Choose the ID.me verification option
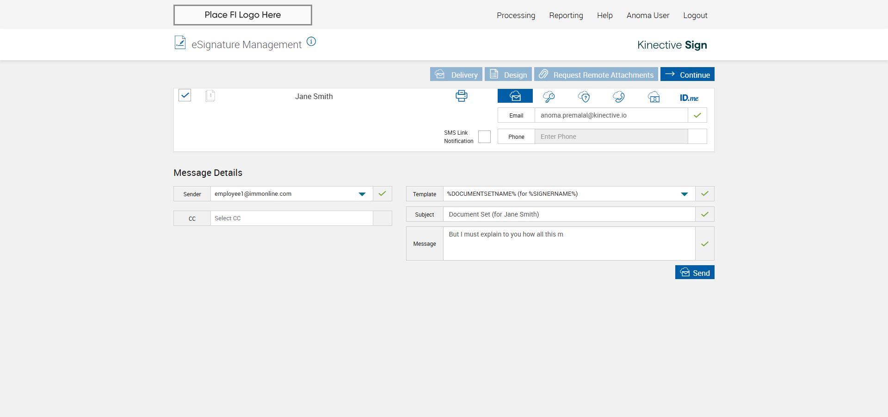The height and width of the screenshot is (417, 888). (689, 98)
